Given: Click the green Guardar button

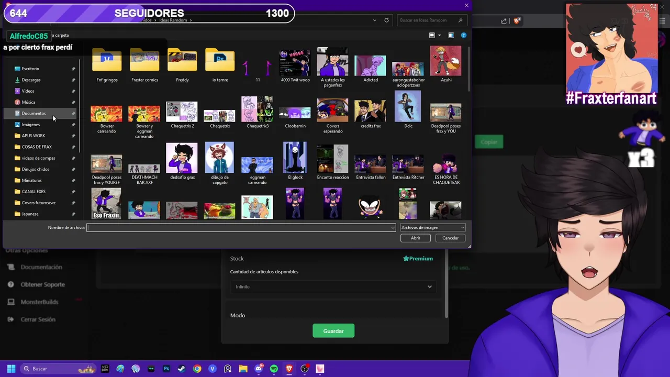Looking at the screenshot, I should click(x=333, y=331).
